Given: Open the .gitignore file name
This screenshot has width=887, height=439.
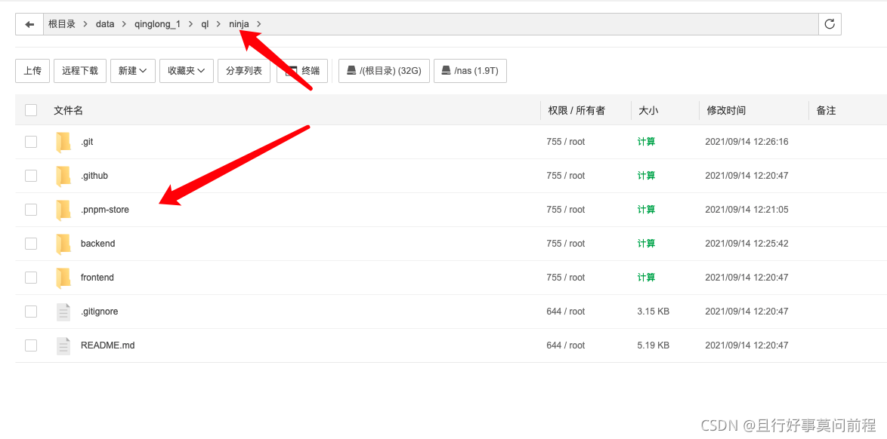Looking at the screenshot, I should point(99,312).
